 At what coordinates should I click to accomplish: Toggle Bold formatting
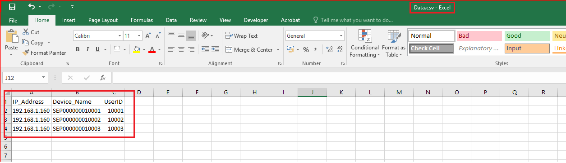[78, 50]
